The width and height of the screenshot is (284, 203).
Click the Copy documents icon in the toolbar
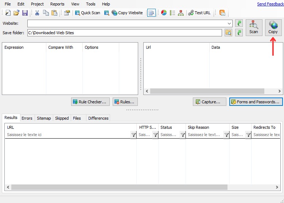tap(46, 13)
